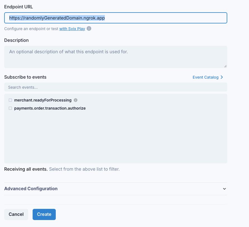This screenshot has height=227, width=249.
Task: Click the description box resize grip
Action: (225, 66)
